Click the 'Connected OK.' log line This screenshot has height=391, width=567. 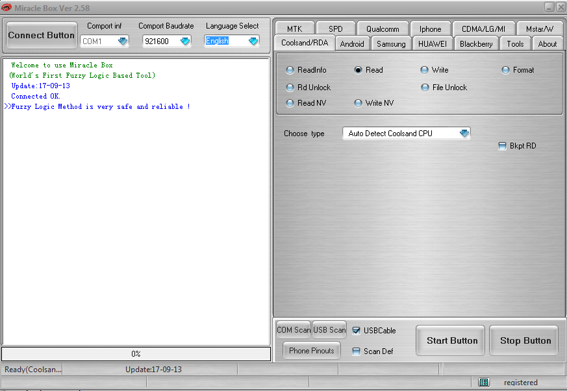tap(36, 96)
